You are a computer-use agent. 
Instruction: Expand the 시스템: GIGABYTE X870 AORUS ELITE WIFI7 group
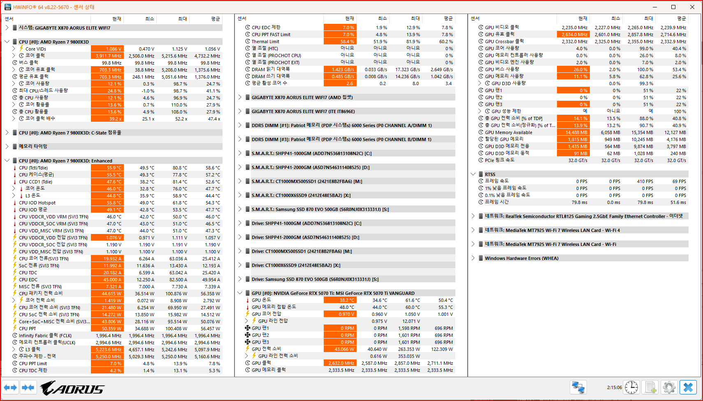[7, 28]
